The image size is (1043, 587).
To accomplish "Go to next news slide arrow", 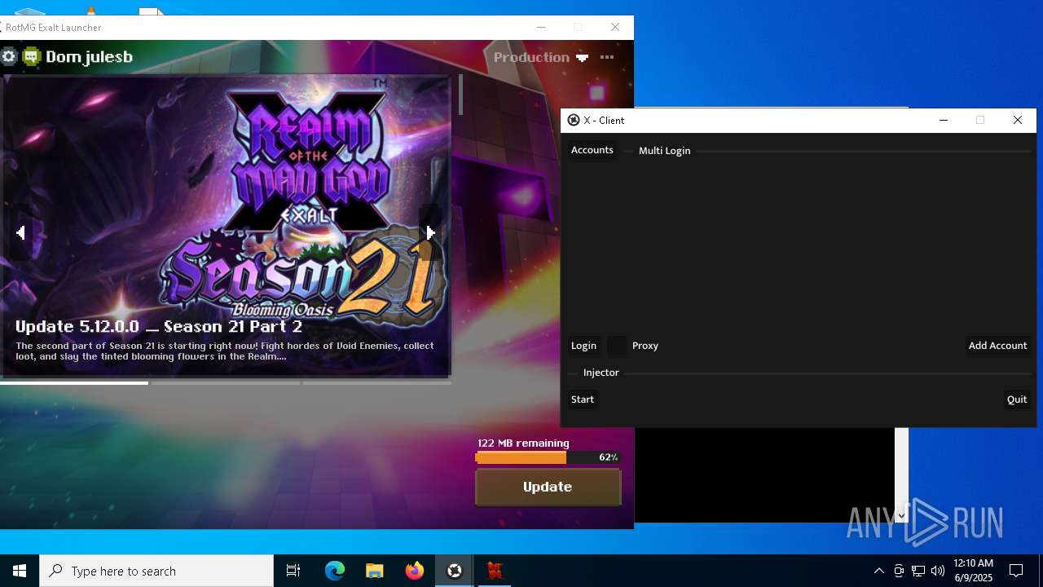I will point(431,232).
